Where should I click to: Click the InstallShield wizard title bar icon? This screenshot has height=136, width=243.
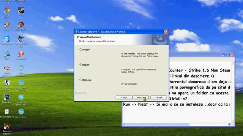(x=76, y=32)
